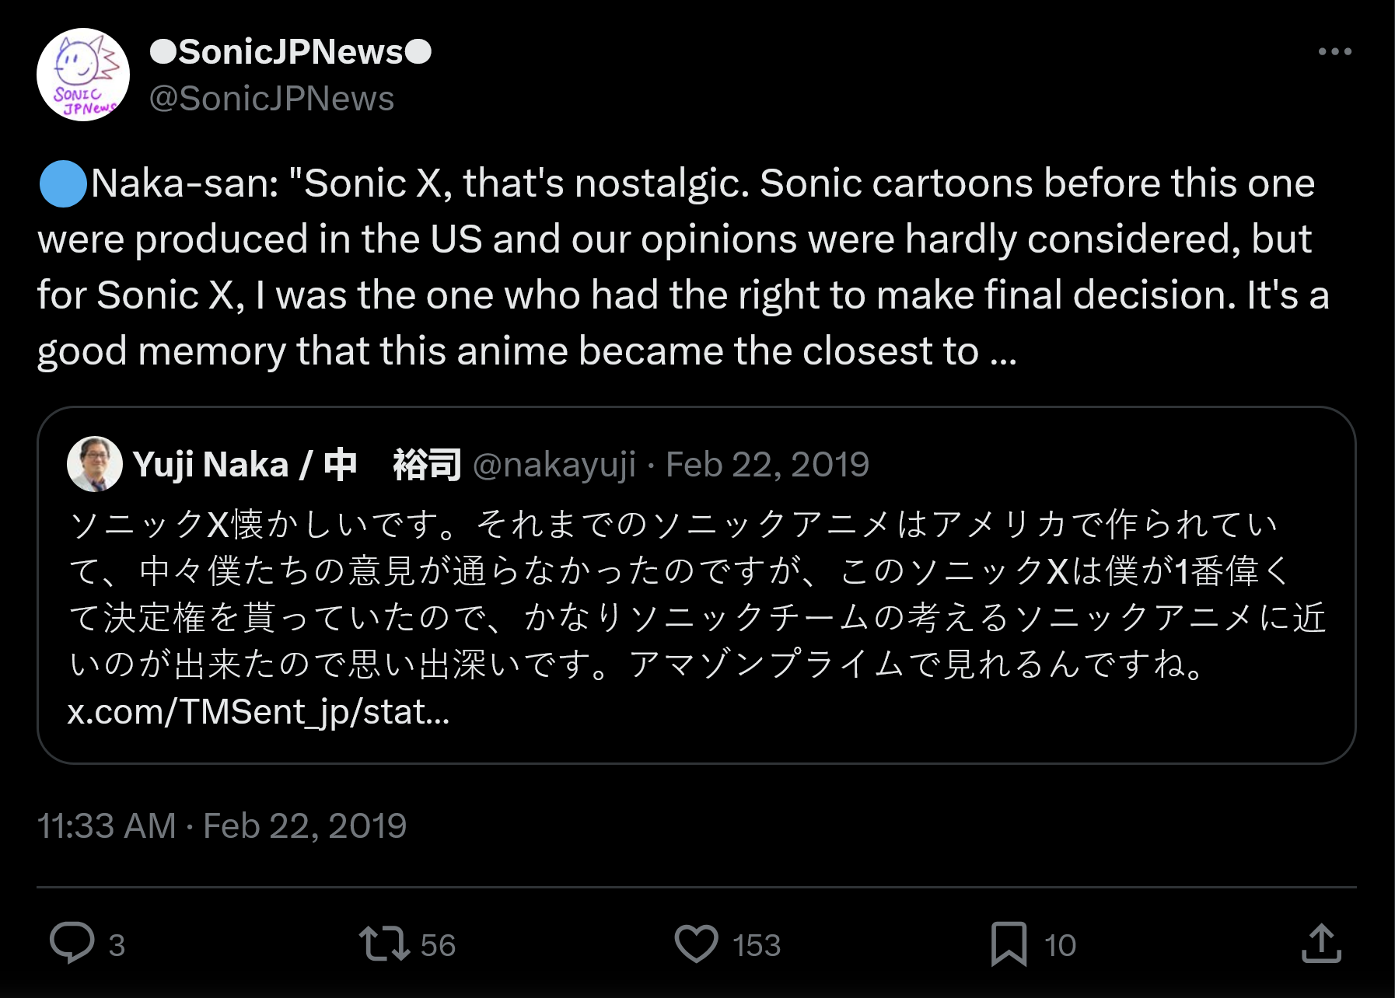Repost this tweet with retweet icon
The width and height of the screenshot is (1395, 998).
(384, 944)
